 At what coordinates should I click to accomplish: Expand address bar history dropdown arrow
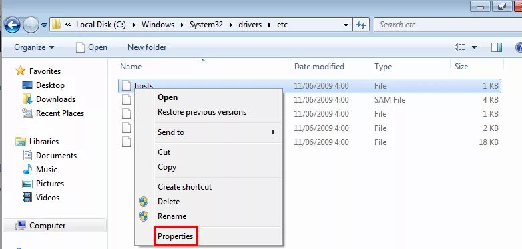[346, 25]
